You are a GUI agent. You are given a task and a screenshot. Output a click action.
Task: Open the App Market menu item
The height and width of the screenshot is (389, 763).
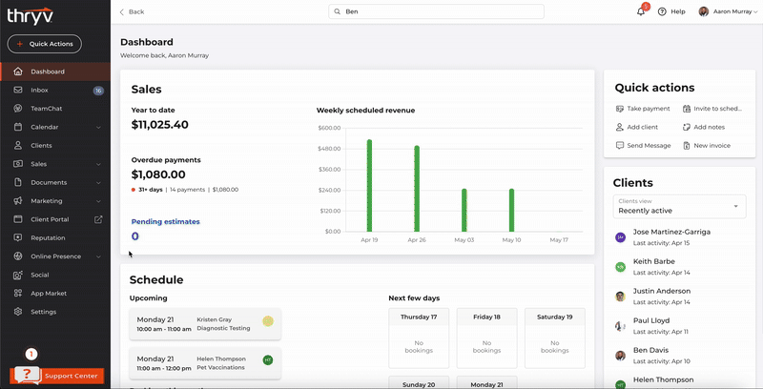click(x=55, y=294)
